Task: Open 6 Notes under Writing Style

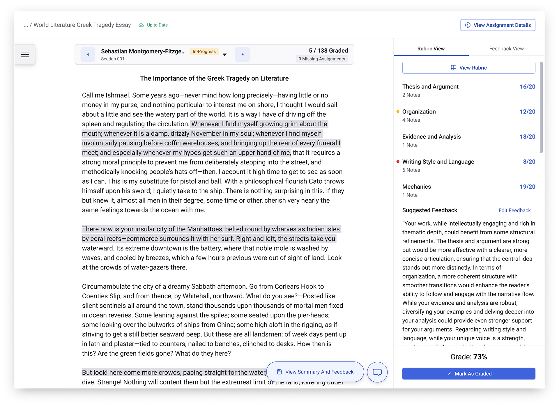Action: pyautogui.click(x=411, y=170)
